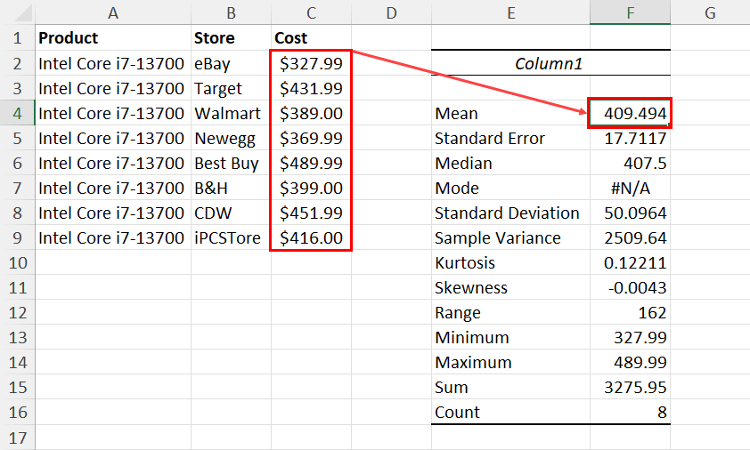
Task: Click the Sum label cell
Action: point(511,387)
